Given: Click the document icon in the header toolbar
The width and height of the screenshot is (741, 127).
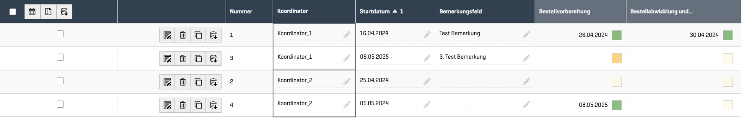Looking at the screenshot, I should click(x=48, y=12).
